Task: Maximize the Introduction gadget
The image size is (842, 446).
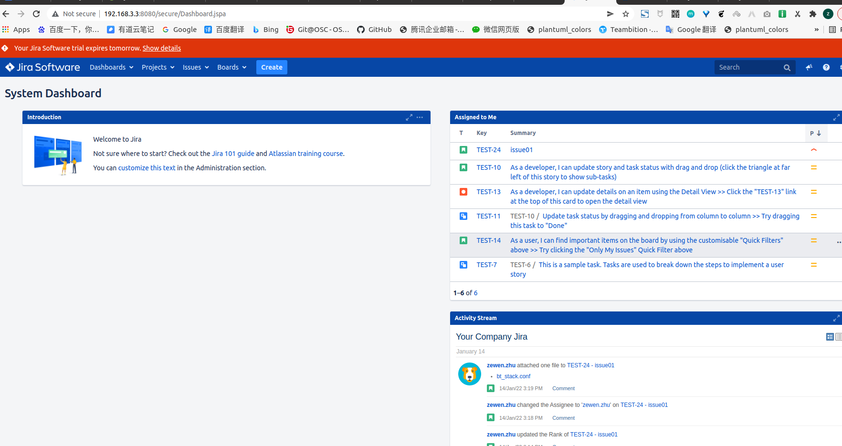Action: click(409, 117)
